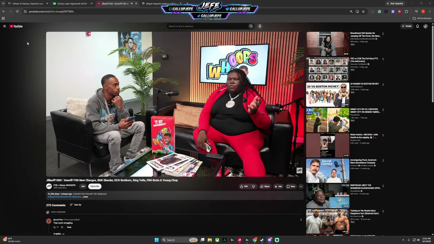Open Xbox app from the taskbar
434x244 pixels.
tap(217, 240)
